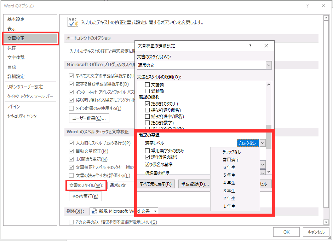
Task: Check 揺らぎ(送り仮名) rule
Action: point(147,110)
